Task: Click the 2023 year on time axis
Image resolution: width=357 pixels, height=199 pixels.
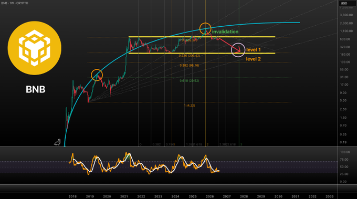Action: pos(158,196)
